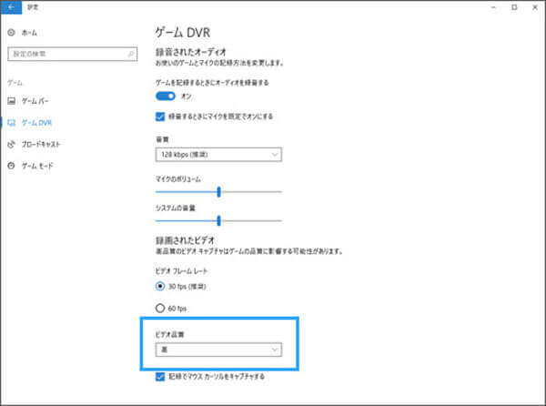Click the ゲーム DVR page heading
The width and height of the screenshot is (546, 406).
tap(183, 33)
